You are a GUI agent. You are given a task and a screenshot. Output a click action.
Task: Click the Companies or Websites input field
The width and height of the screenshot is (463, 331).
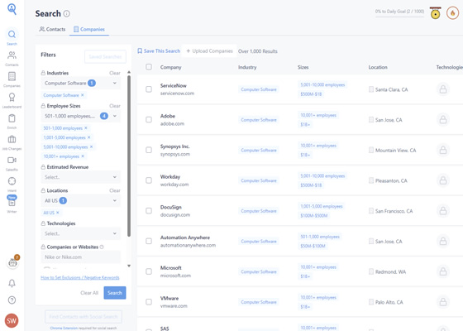(x=81, y=257)
